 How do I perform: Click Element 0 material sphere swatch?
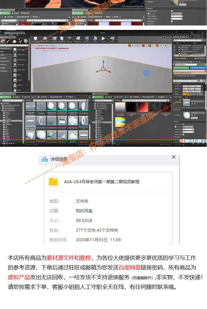click(x=186, y=115)
